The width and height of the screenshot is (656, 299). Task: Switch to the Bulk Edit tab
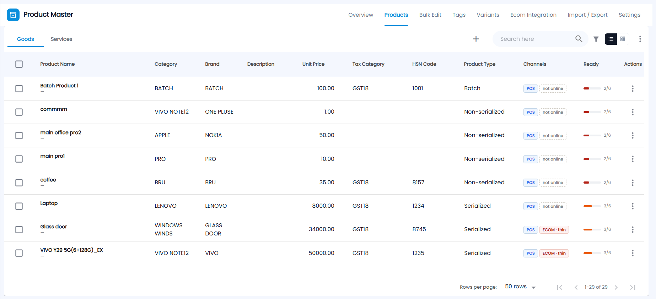click(x=430, y=15)
